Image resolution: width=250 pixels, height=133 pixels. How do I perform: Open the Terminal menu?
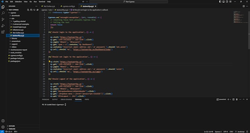tap(42, 1)
